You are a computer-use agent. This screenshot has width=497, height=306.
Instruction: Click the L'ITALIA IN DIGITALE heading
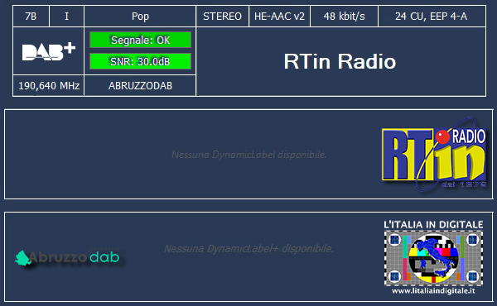pos(433,225)
